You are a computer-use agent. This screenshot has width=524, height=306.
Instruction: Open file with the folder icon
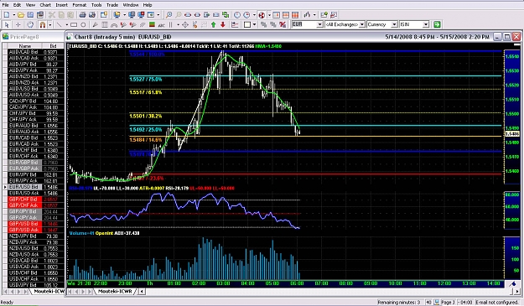(21, 15)
